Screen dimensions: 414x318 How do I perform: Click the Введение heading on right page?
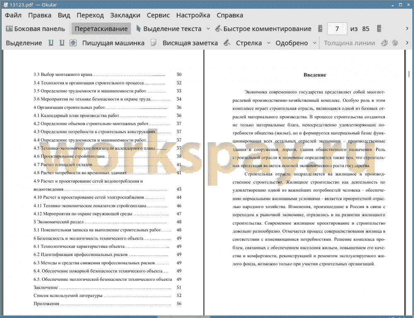pos(315,75)
